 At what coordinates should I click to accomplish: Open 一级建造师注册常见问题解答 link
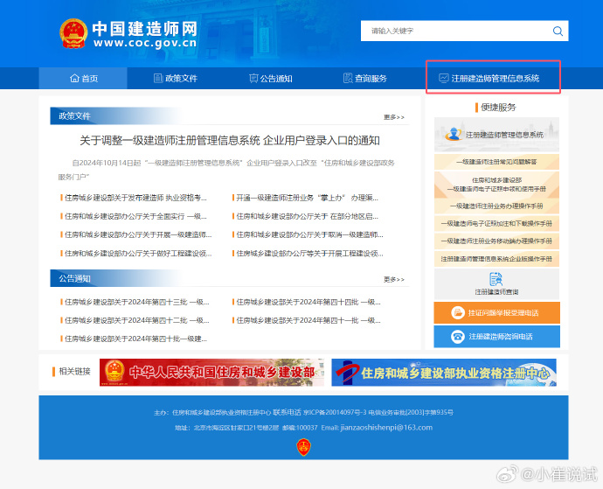pos(496,162)
